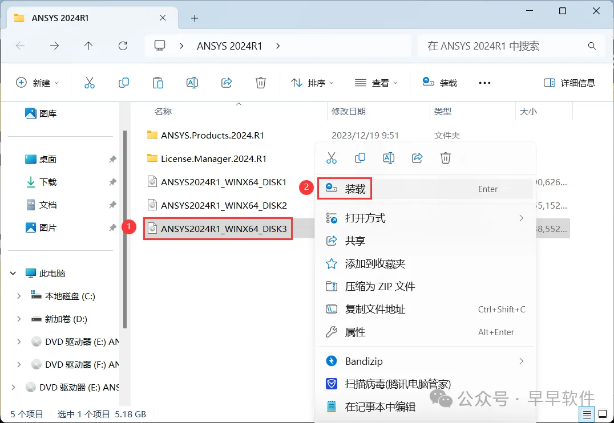Choose 复制文件地址
614x423 pixels.
point(425,309)
